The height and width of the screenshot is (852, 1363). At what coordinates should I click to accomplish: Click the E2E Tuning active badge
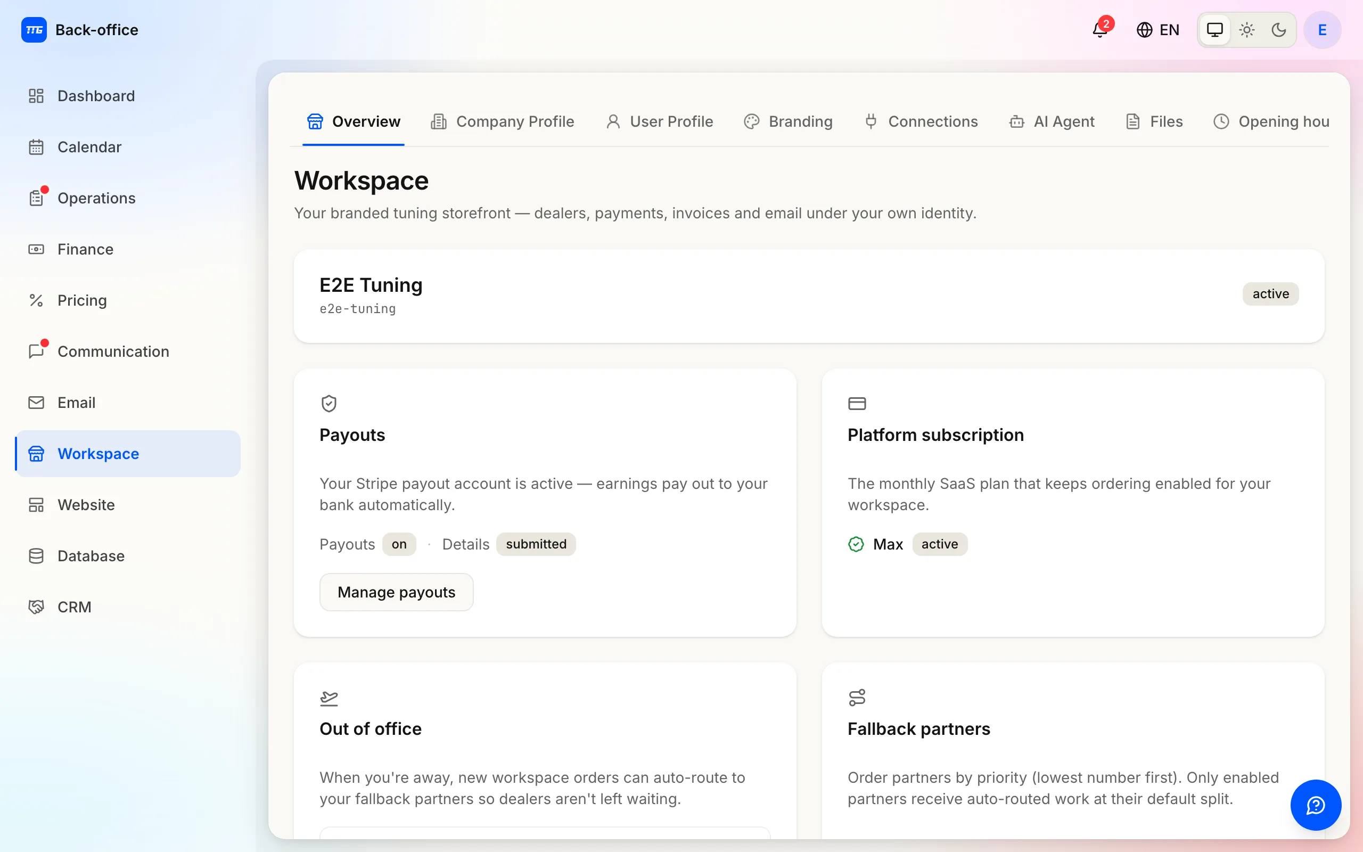click(1270, 294)
